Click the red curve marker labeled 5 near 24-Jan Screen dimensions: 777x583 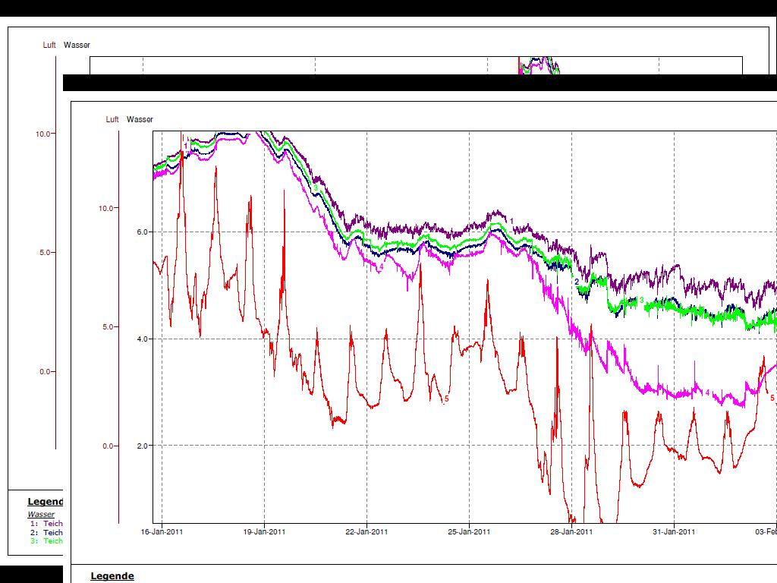(x=446, y=399)
